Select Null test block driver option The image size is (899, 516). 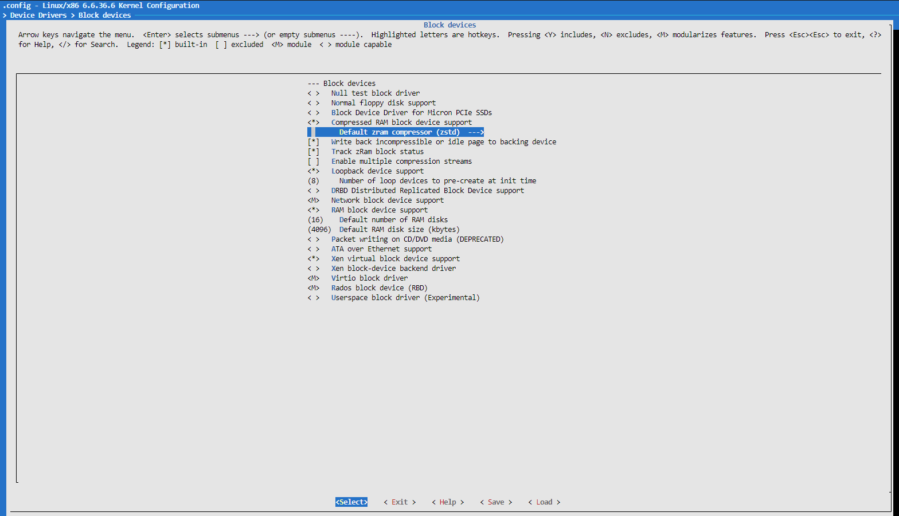tap(375, 93)
